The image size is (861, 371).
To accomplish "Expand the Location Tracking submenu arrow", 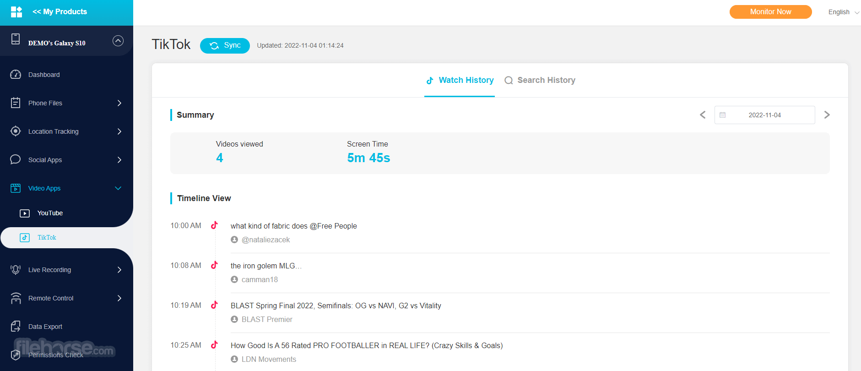I will [x=119, y=131].
